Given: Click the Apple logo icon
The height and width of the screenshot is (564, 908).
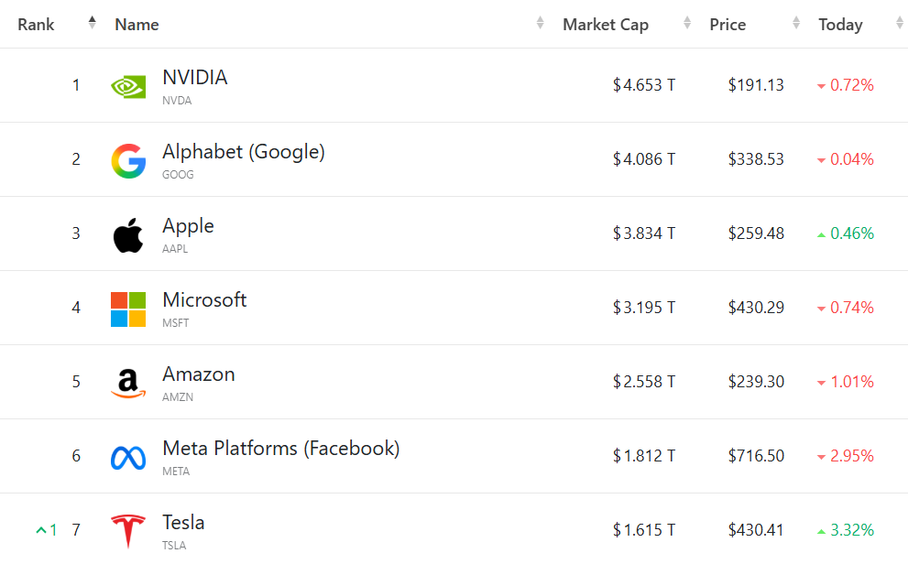Looking at the screenshot, I should click(x=128, y=235).
